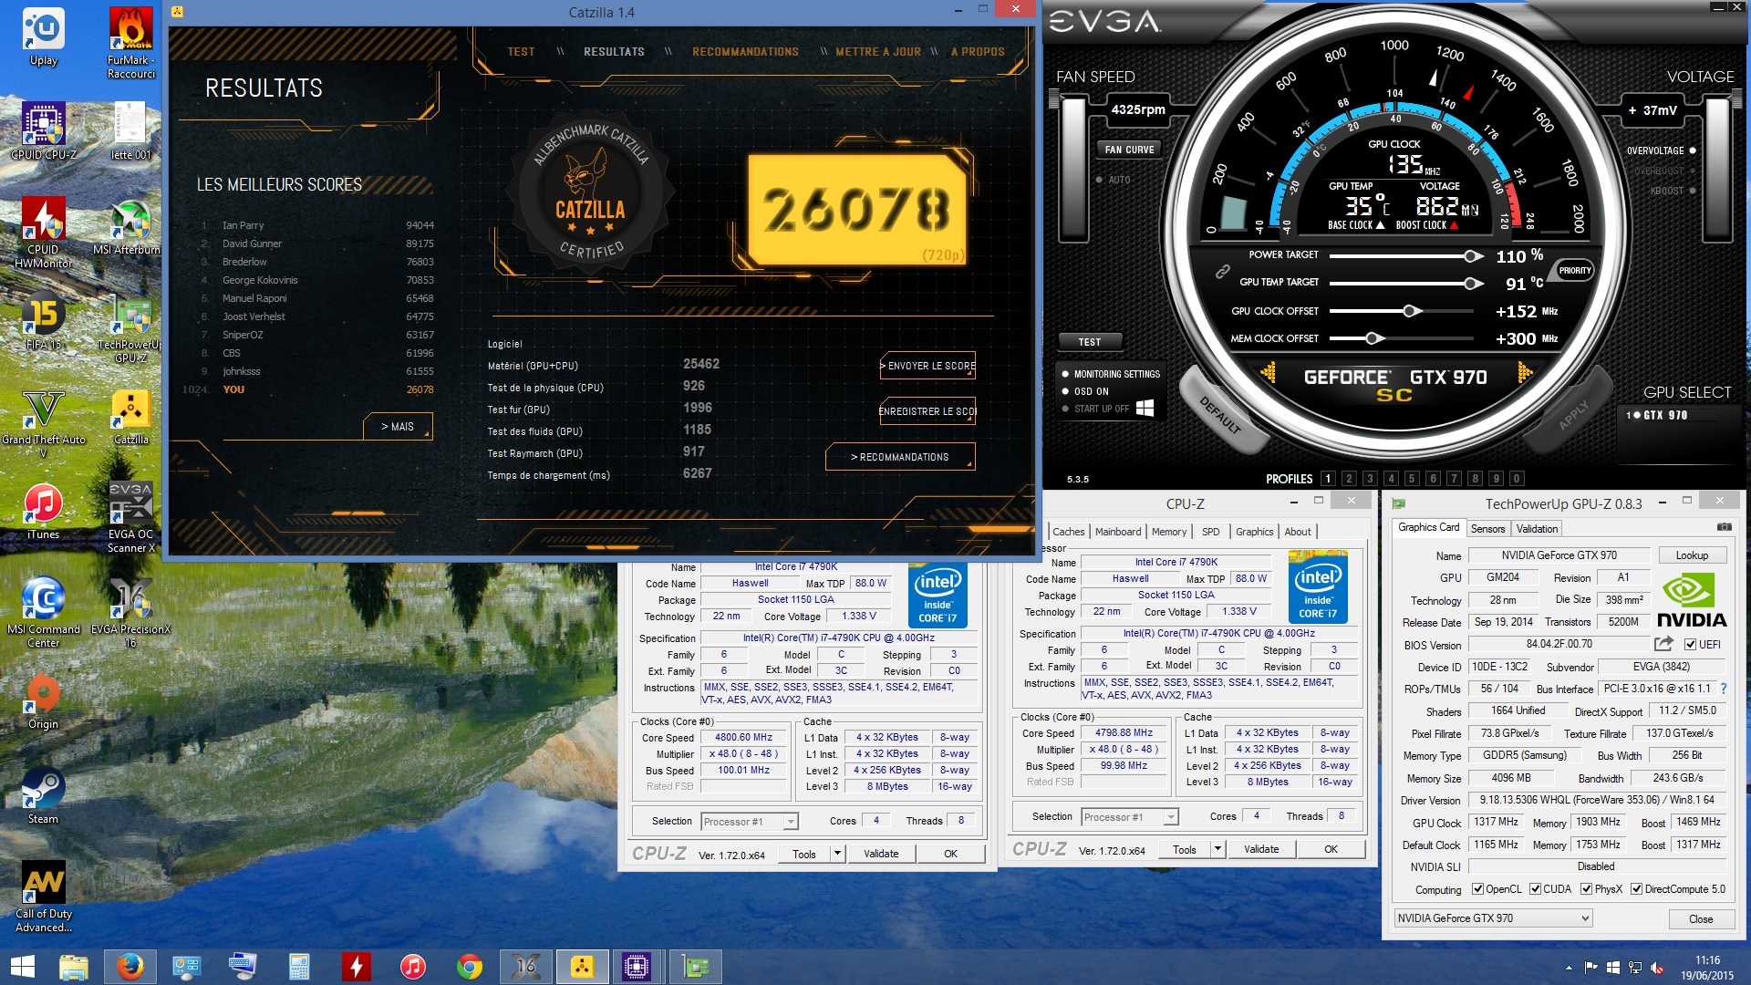The width and height of the screenshot is (1751, 985).
Task: Click the link sync icon beside Power Target
Action: click(1222, 271)
